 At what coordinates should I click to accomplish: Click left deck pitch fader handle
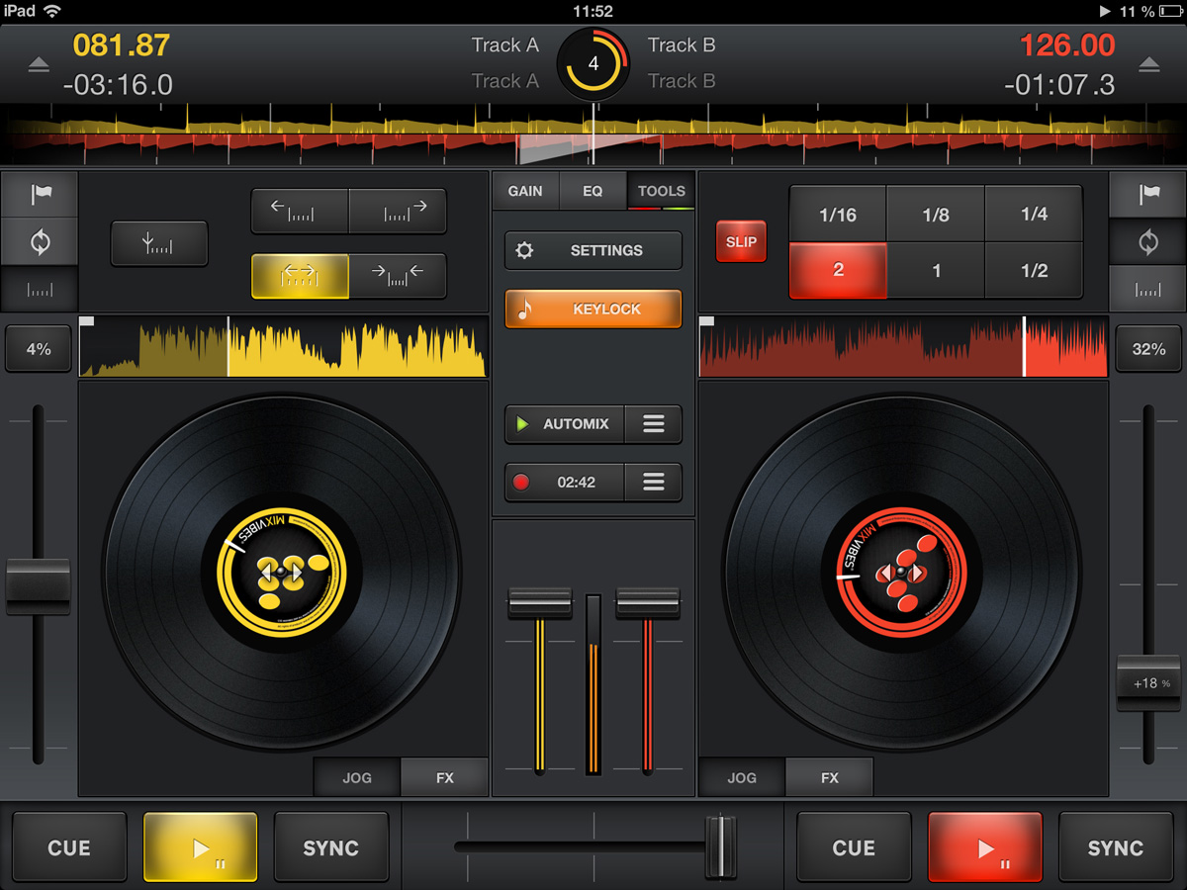click(39, 586)
